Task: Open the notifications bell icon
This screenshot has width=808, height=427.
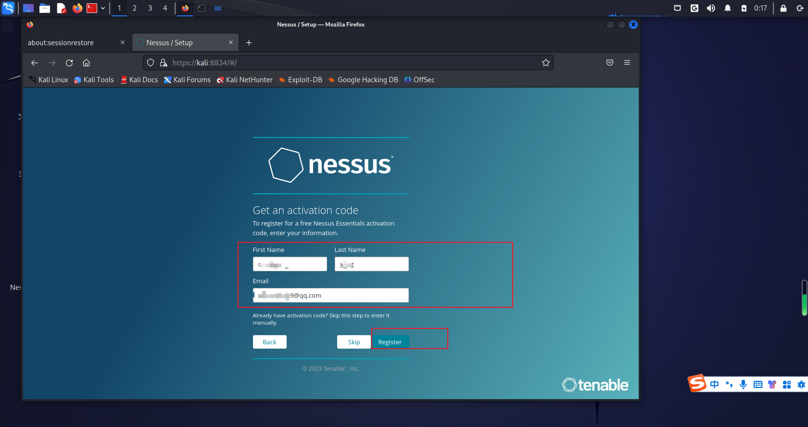Action: coord(728,8)
